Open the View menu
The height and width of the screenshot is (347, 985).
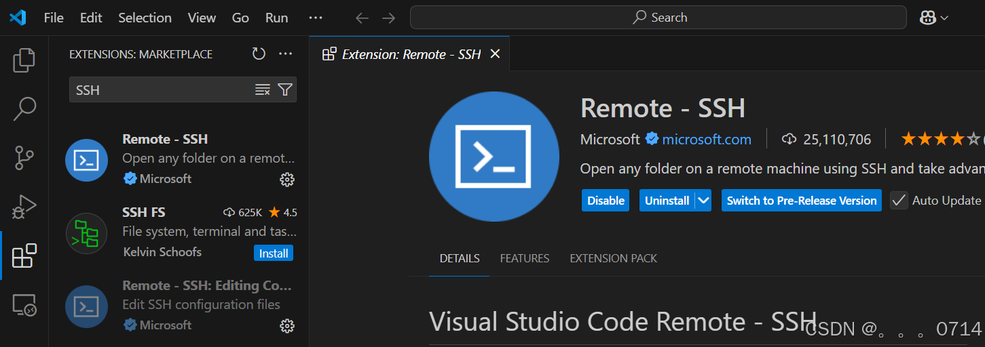[202, 18]
